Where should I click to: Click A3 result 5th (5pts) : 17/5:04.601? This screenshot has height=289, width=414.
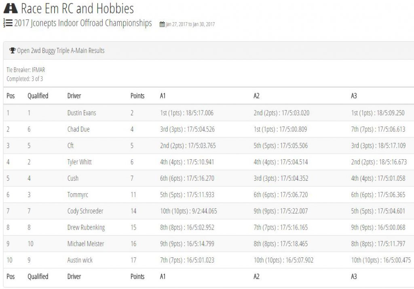point(378,211)
